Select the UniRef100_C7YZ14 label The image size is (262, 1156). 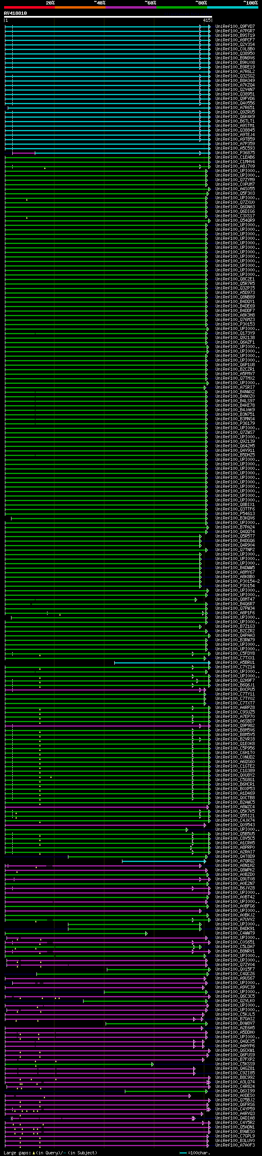point(235,667)
